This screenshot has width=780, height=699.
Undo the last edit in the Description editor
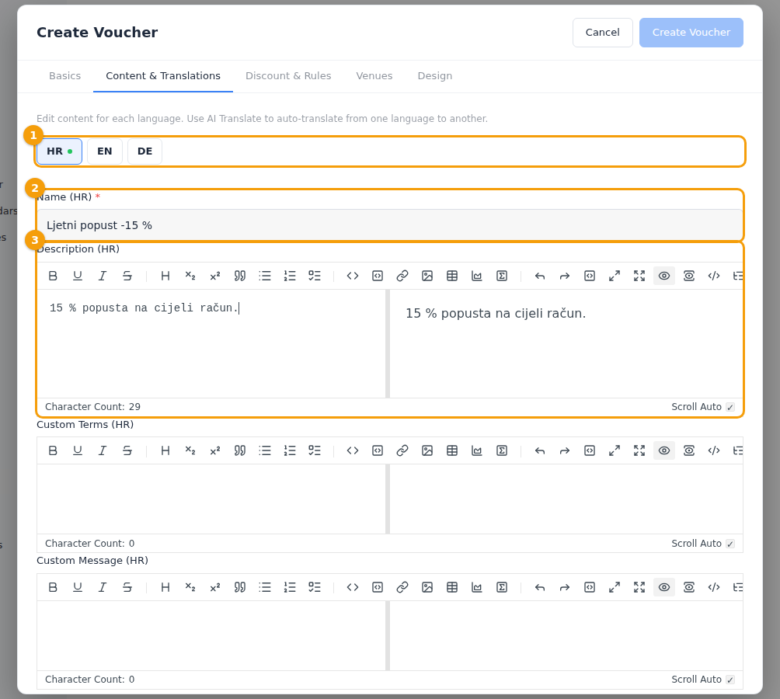[540, 276]
